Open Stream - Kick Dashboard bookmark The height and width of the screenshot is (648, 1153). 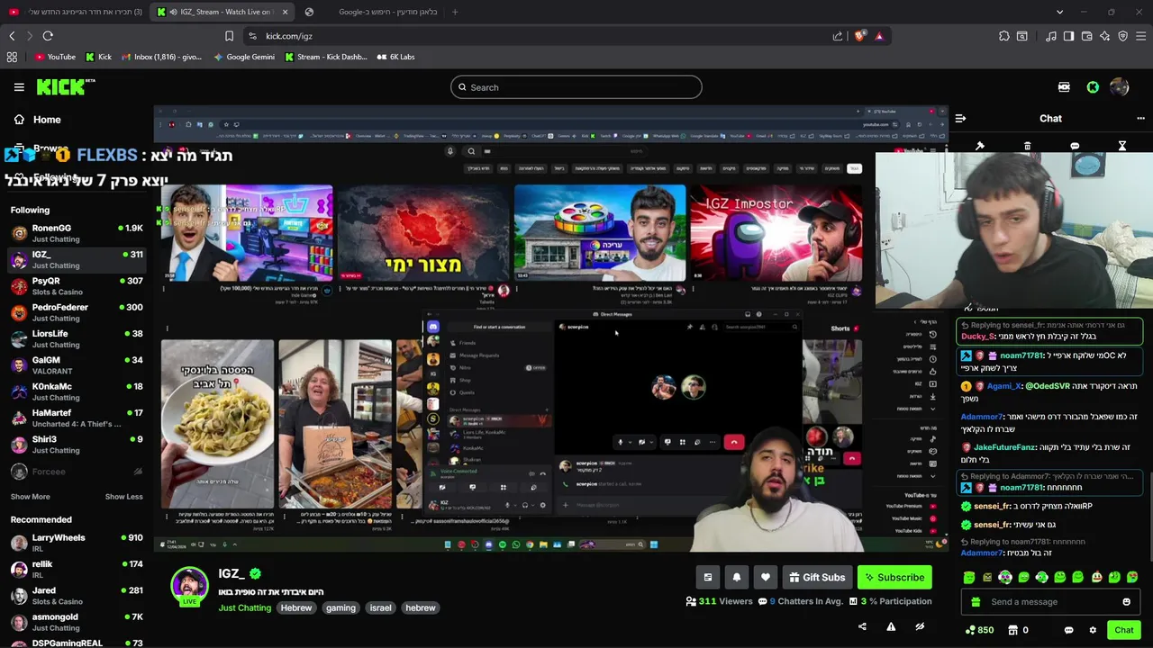tap(326, 57)
